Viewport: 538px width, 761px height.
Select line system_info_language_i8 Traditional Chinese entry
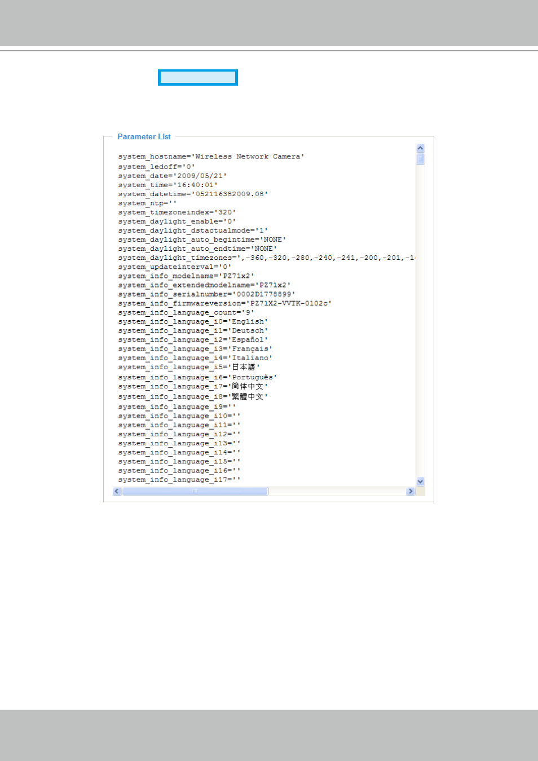[x=193, y=397]
